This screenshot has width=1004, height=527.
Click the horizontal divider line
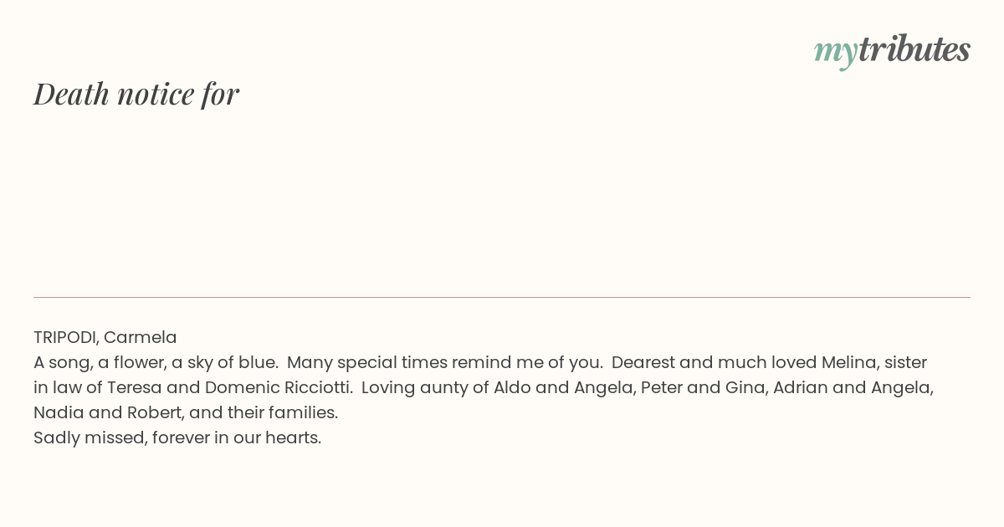(502, 297)
